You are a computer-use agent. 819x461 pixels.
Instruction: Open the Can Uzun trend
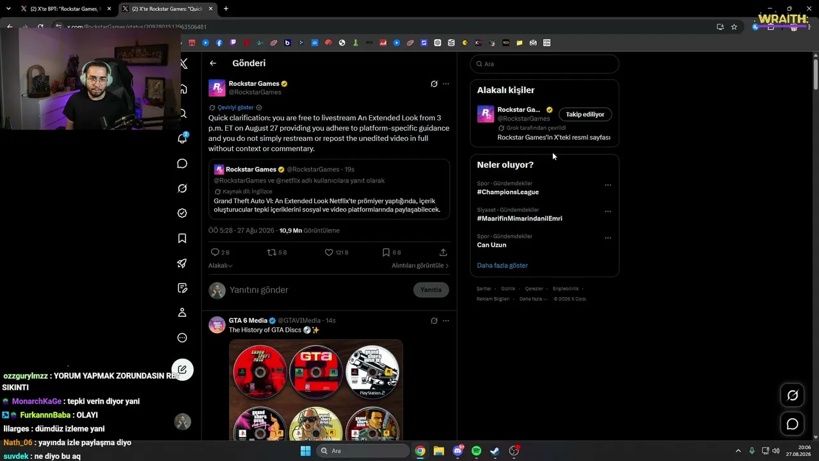491,245
